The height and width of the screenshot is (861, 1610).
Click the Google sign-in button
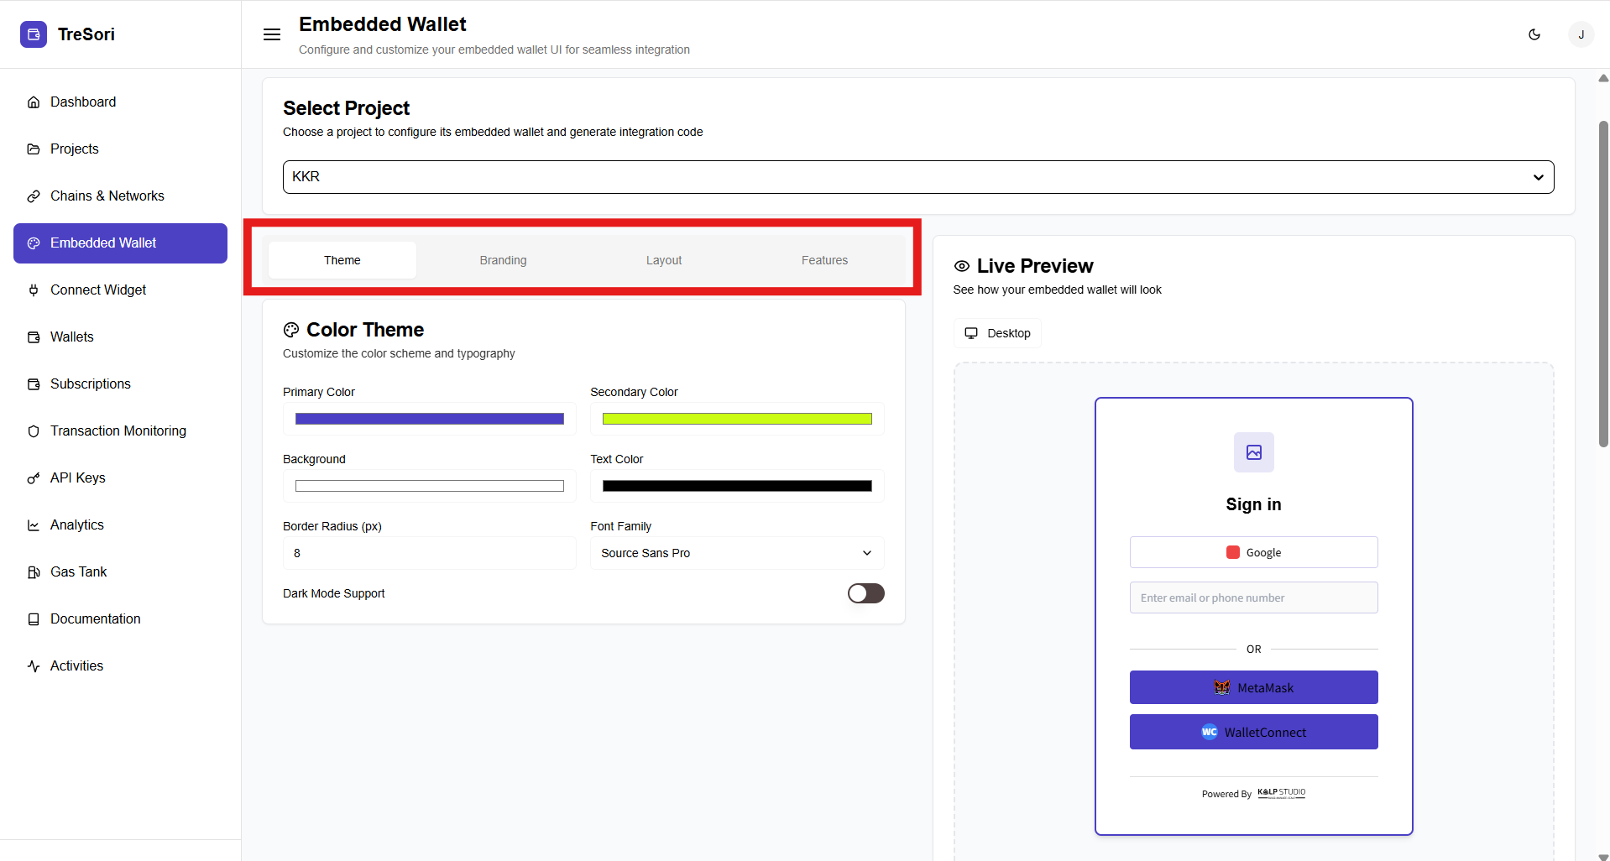pyautogui.click(x=1253, y=552)
